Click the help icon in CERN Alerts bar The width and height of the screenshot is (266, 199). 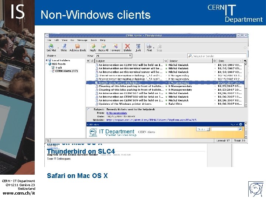click(241, 125)
